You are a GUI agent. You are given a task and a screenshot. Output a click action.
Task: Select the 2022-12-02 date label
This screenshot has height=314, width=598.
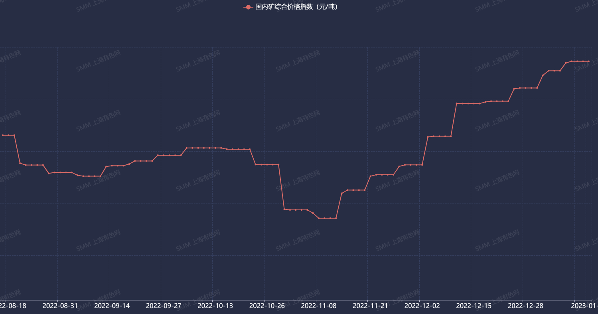tap(422, 306)
